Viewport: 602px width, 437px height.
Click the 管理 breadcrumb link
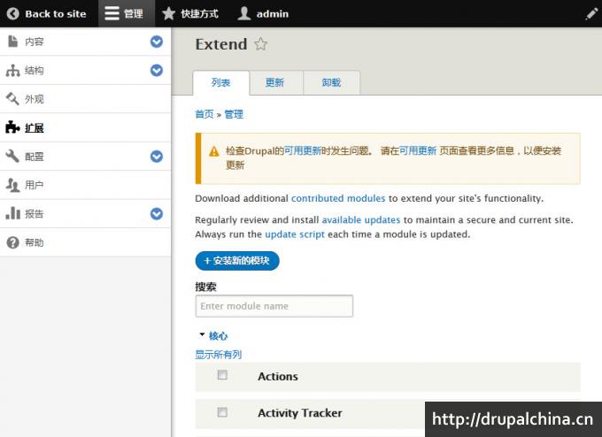point(234,114)
